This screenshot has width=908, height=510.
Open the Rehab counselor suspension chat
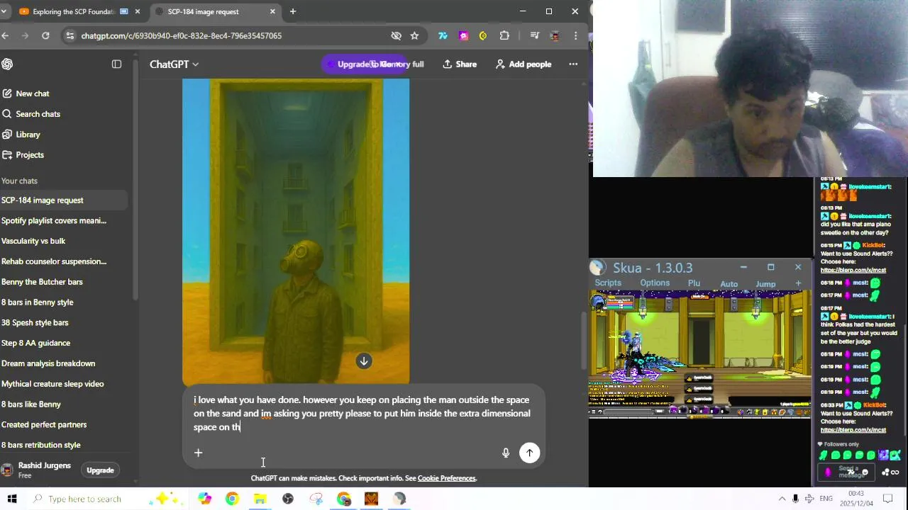(54, 261)
